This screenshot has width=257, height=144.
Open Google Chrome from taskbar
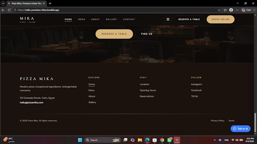[x=162, y=140]
